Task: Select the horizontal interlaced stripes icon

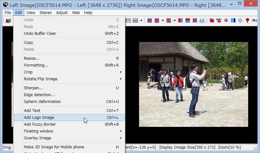Action: [x=150, y=21]
